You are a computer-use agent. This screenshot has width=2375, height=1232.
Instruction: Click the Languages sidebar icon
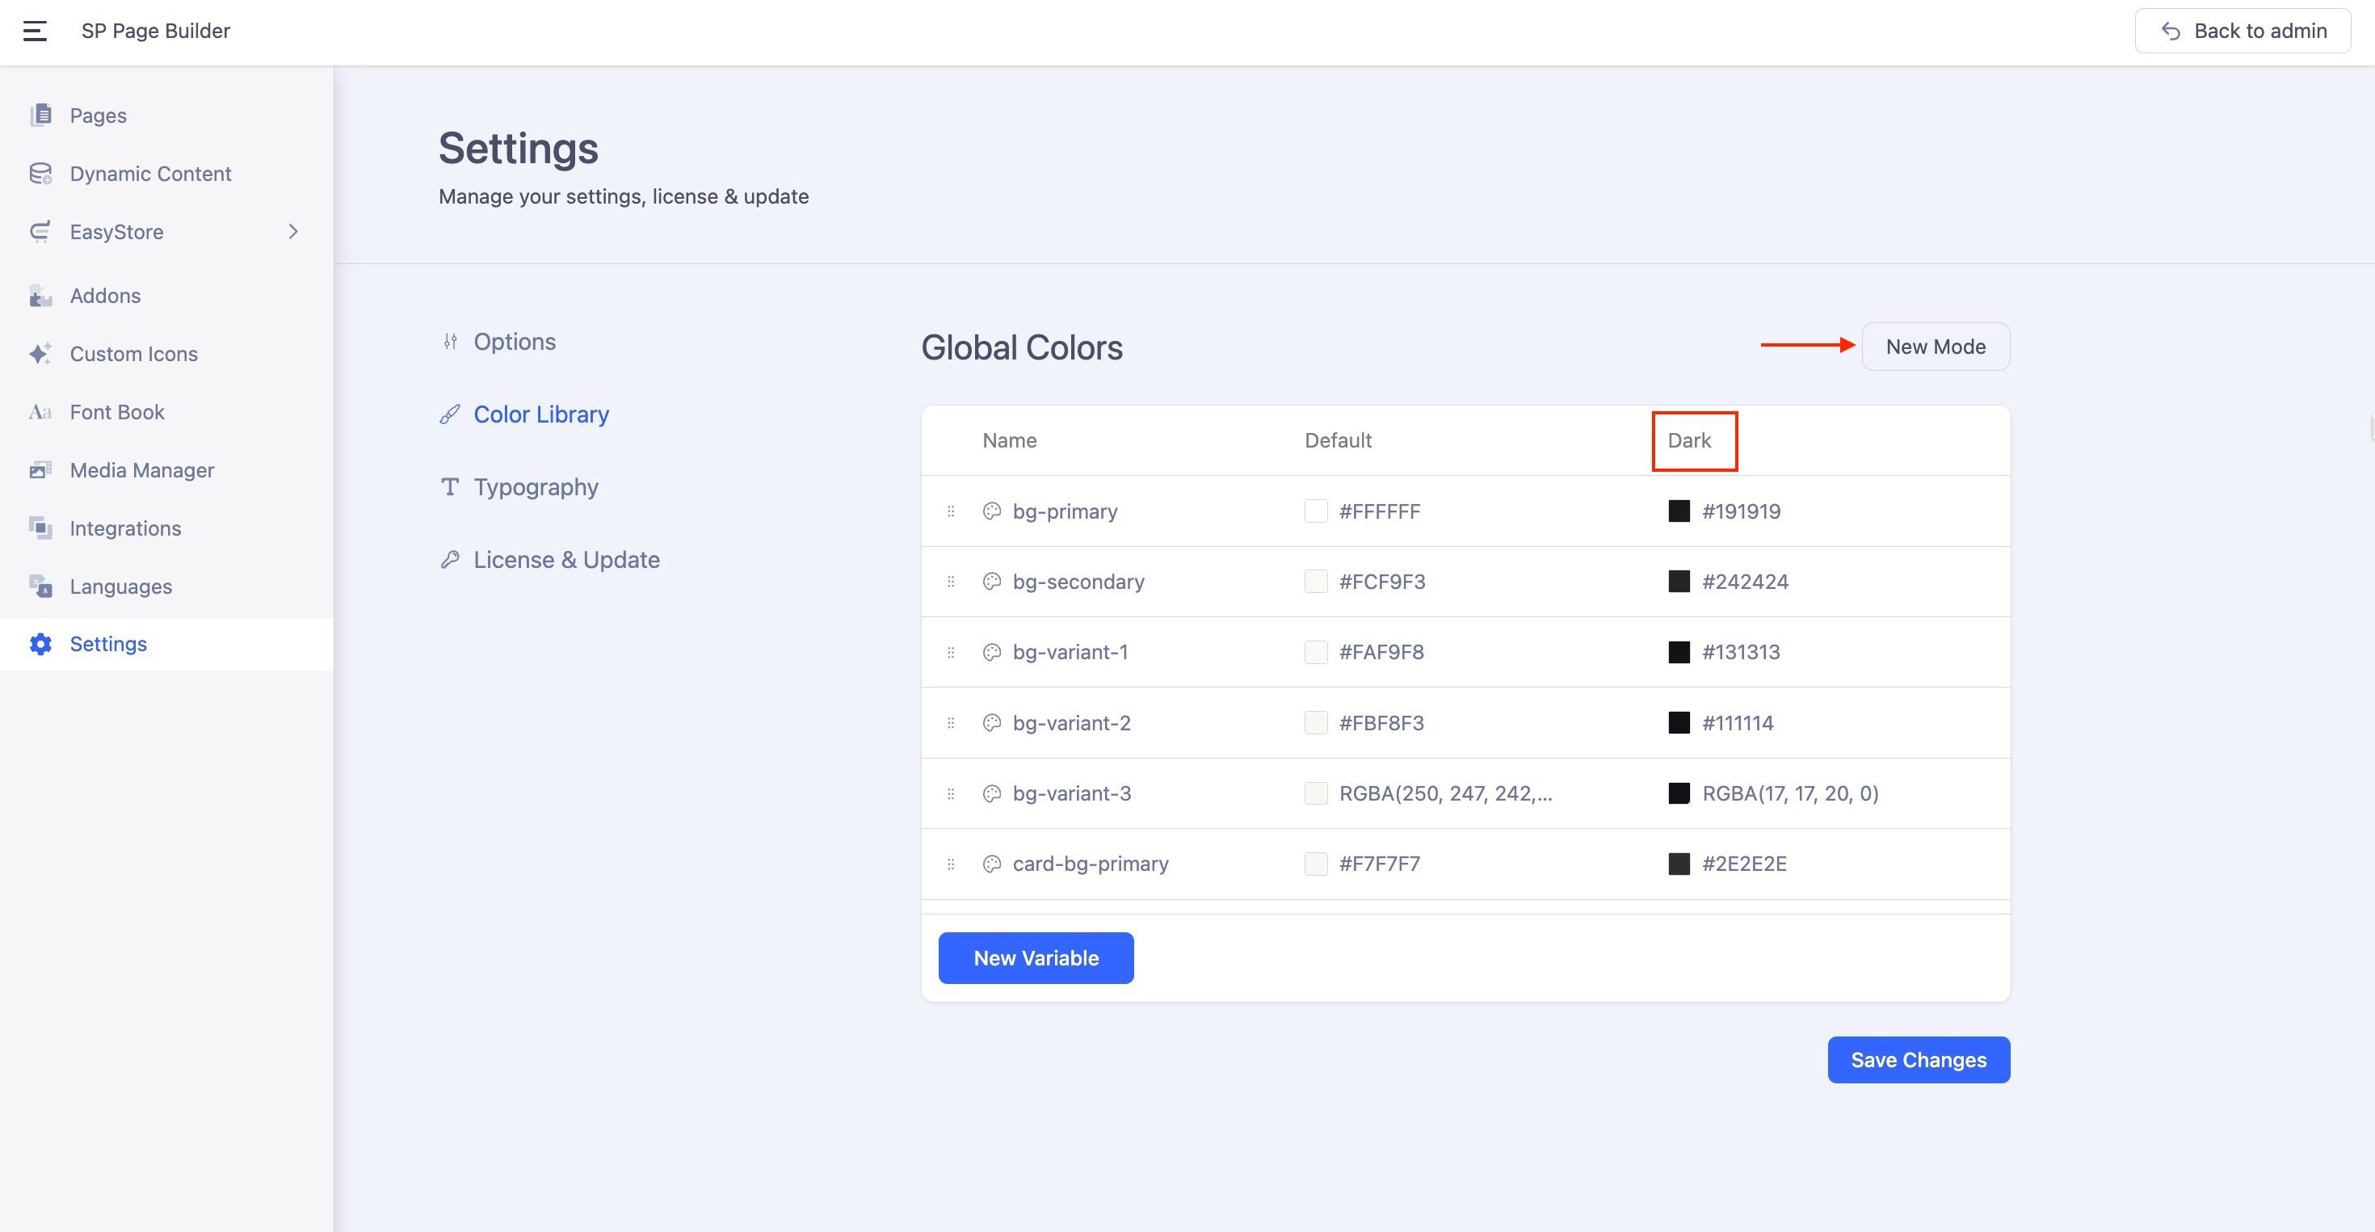pyautogui.click(x=40, y=587)
